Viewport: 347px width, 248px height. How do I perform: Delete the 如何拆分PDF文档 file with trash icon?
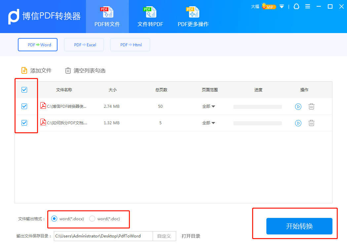coord(311,123)
